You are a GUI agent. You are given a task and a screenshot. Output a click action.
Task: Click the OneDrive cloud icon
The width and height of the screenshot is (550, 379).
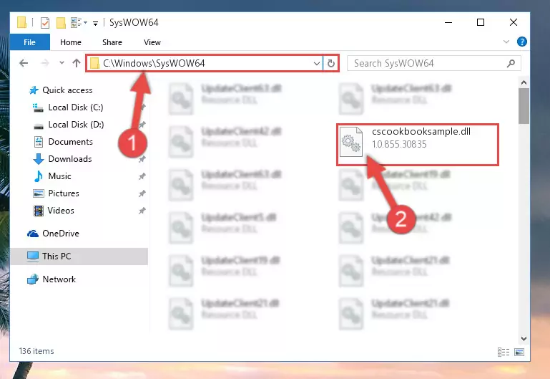pos(33,234)
